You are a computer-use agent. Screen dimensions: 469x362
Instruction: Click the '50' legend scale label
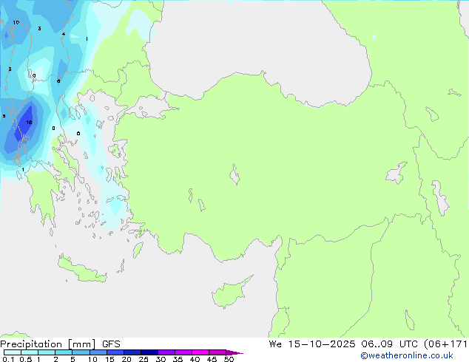(229, 359)
